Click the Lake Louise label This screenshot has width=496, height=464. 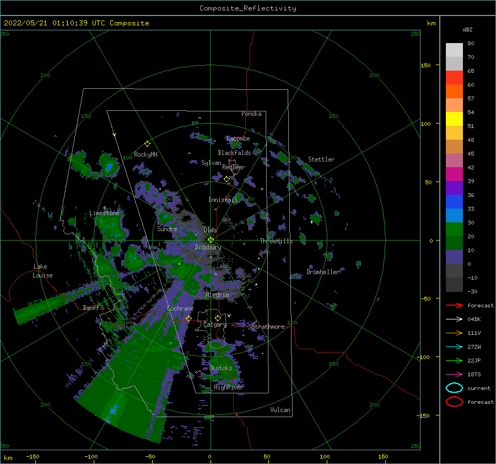pyautogui.click(x=42, y=271)
